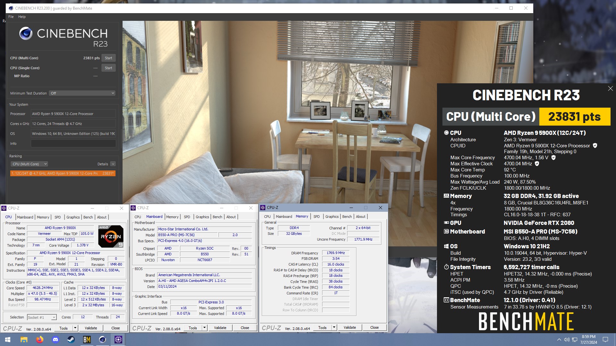The width and height of the screenshot is (616, 346).
Task: Show hidden tray icons chevron
Action: [559, 340]
